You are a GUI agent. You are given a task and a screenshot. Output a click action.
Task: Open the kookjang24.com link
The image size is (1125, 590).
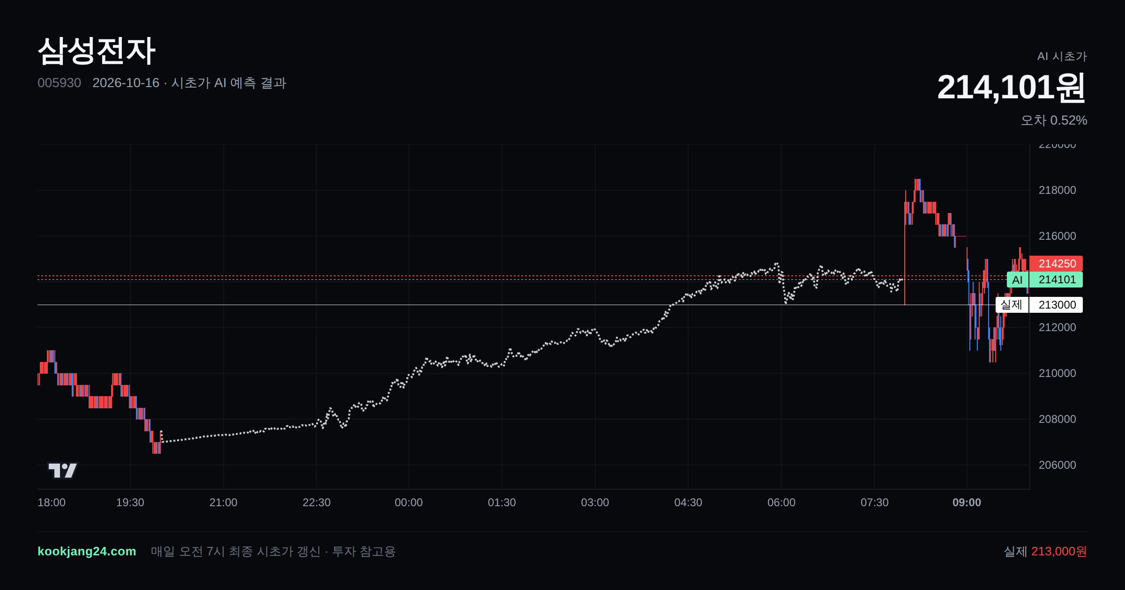tap(87, 551)
